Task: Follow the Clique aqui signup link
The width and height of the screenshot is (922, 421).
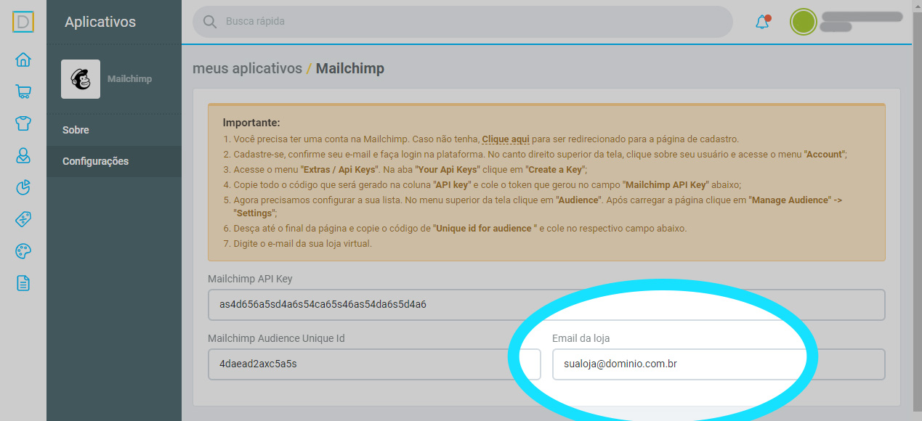Action: pos(505,139)
